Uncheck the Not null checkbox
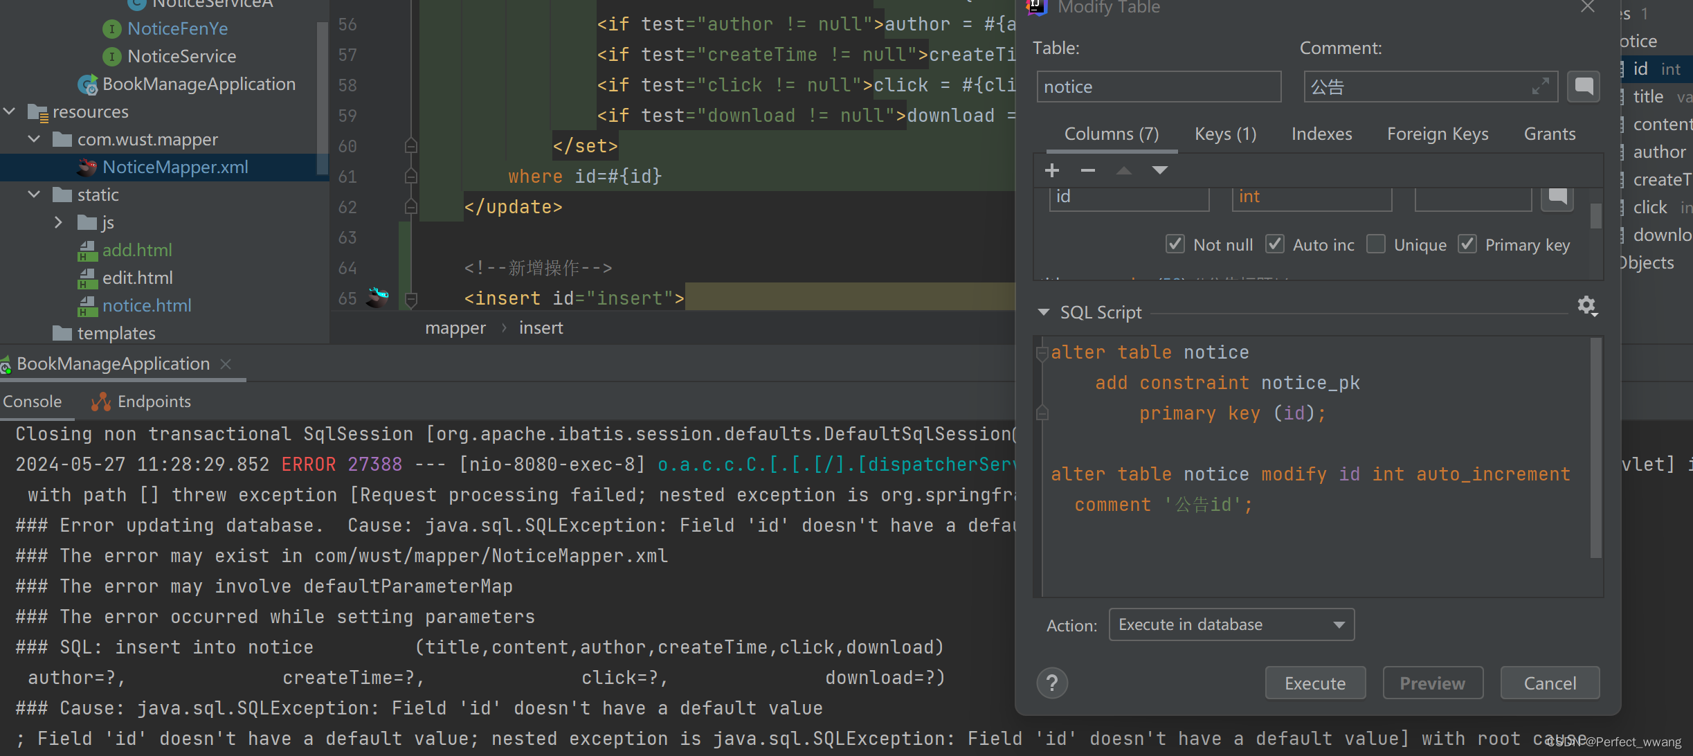1693x756 pixels. click(1175, 244)
